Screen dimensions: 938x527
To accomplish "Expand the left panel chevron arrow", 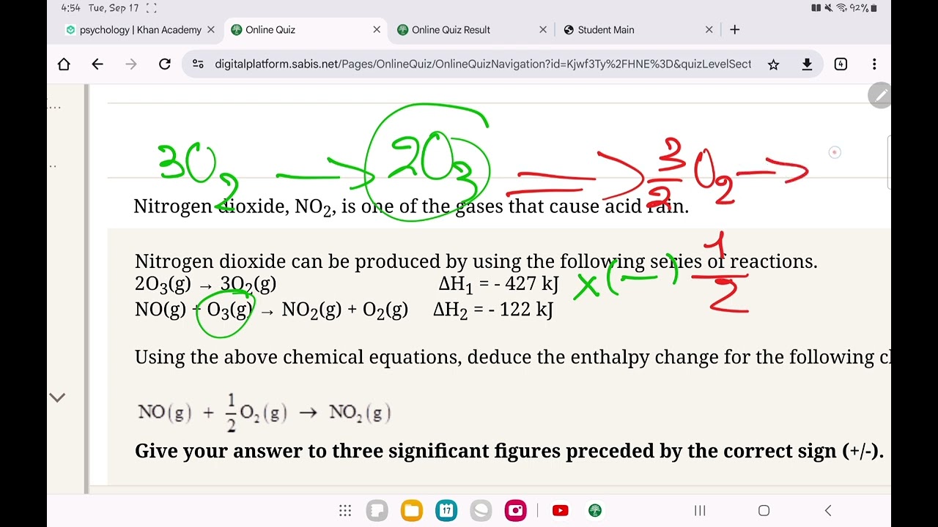I will pyautogui.click(x=57, y=397).
